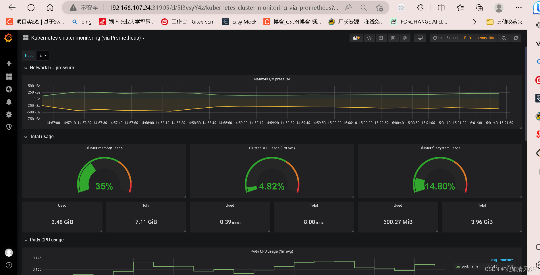The height and width of the screenshot is (275, 540).
Task: Open dashboard settings cog icon
Action: (x=405, y=38)
